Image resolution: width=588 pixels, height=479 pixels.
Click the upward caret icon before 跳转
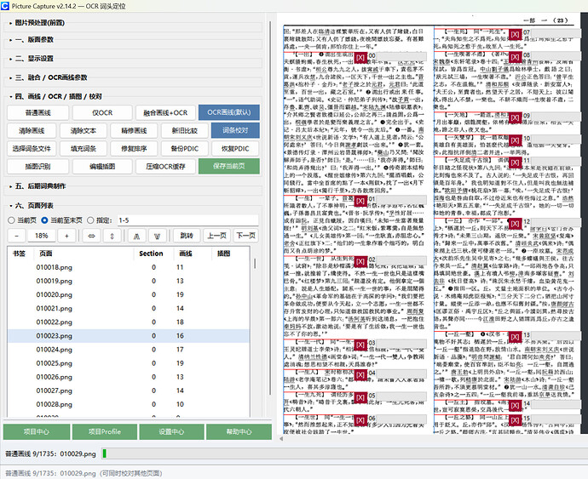(x=137, y=236)
